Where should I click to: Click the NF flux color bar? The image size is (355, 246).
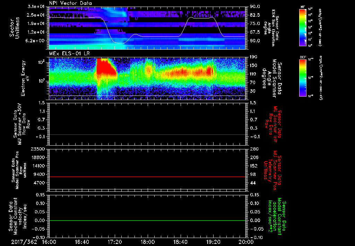(303, 27)
